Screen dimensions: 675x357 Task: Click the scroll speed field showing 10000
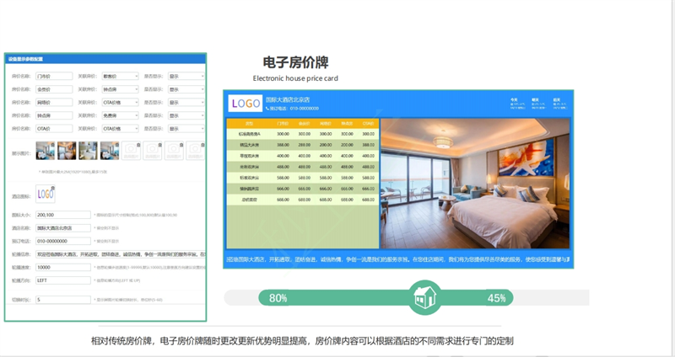(62, 267)
